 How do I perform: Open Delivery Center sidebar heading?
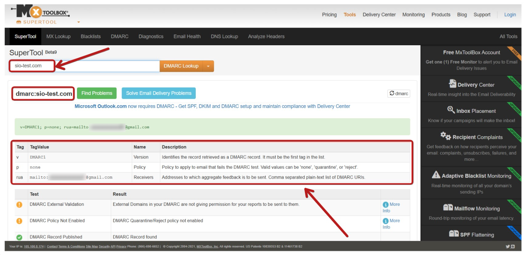pyautogui.click(x=476, y=85)
